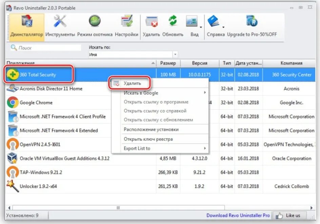
Task: Expand the Справка dropdown arrow
Action: 223,27
